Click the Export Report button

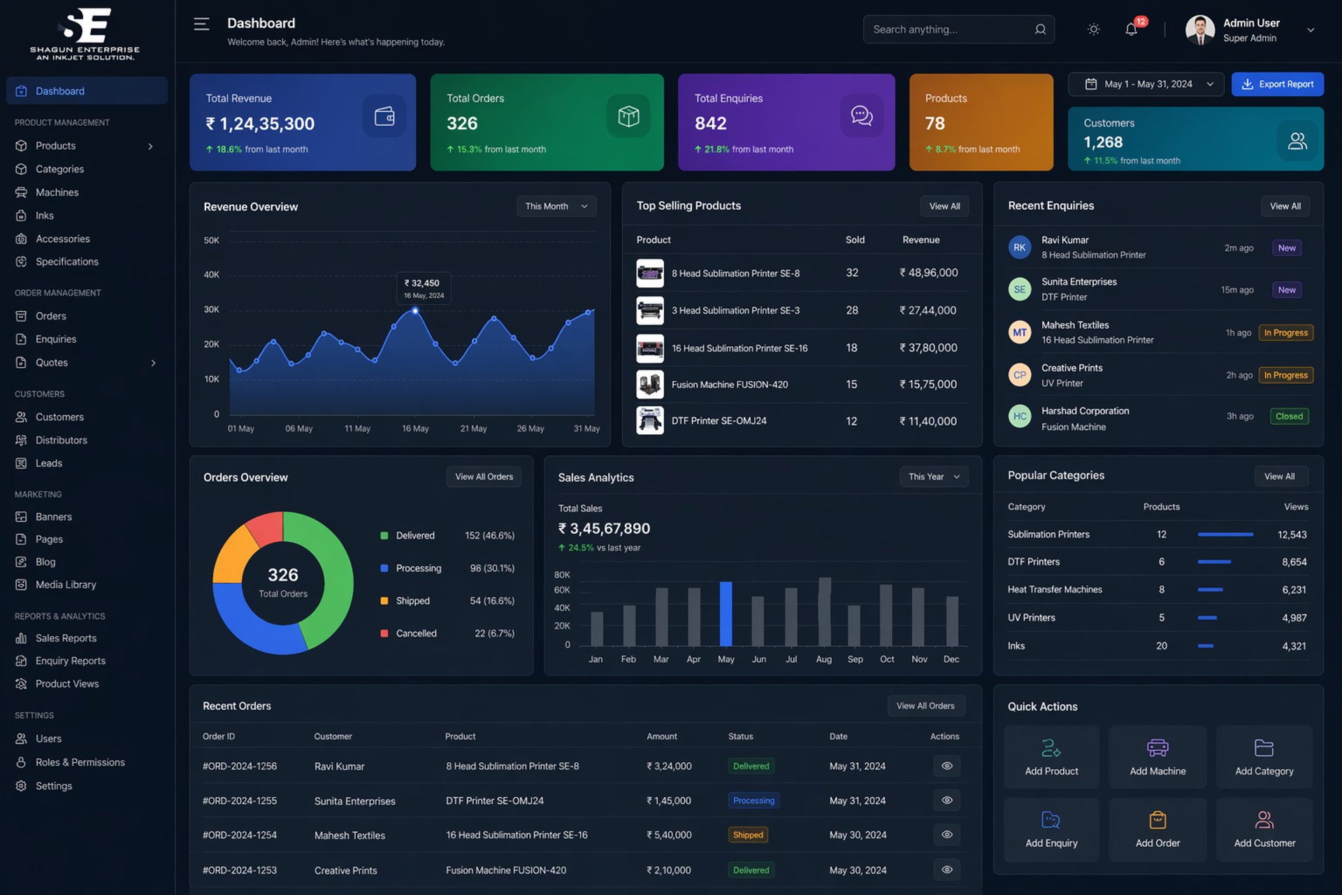pos(1277,84)
